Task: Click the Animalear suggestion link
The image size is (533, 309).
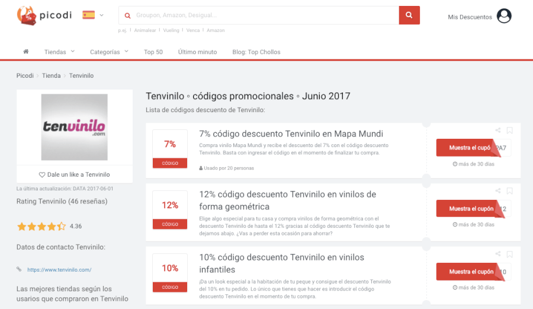Action: [145, 30]
